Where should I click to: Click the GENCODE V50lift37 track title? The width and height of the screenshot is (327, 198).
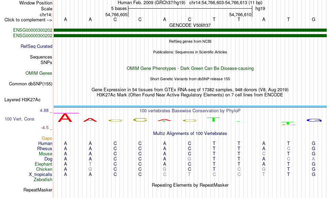[x=190, y=25]
